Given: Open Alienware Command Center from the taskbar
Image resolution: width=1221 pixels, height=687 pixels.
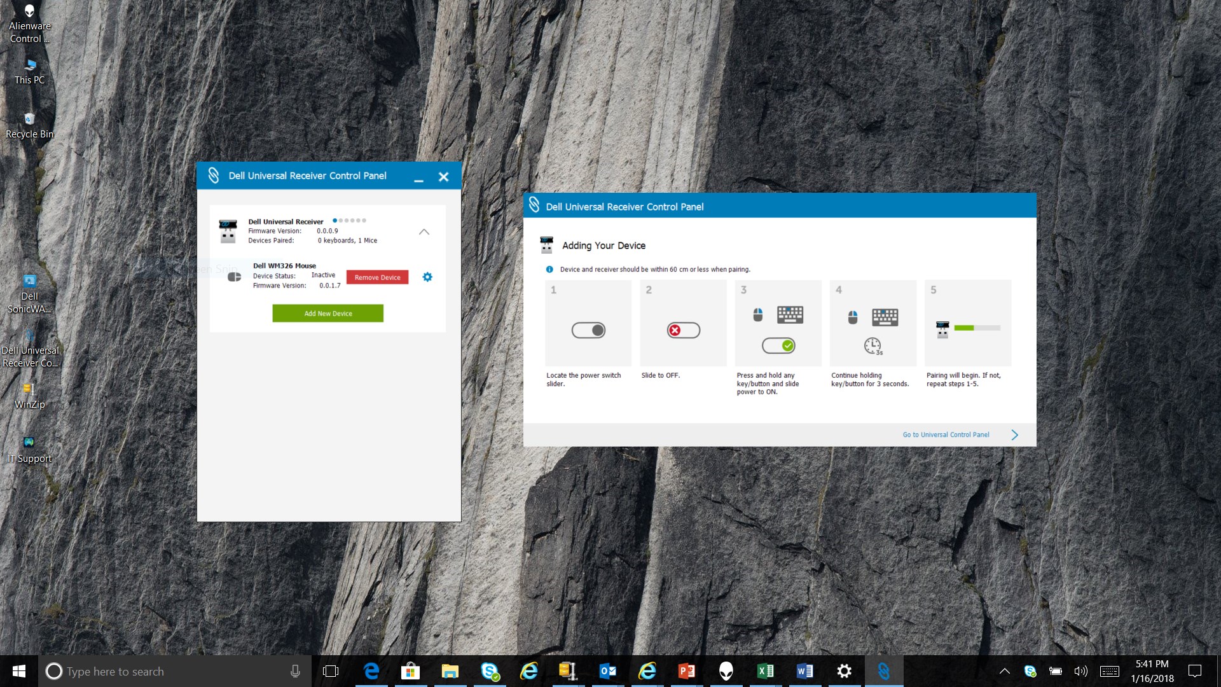Looking at the screenshot, I should pyautogui.click(x=726, y=671).
